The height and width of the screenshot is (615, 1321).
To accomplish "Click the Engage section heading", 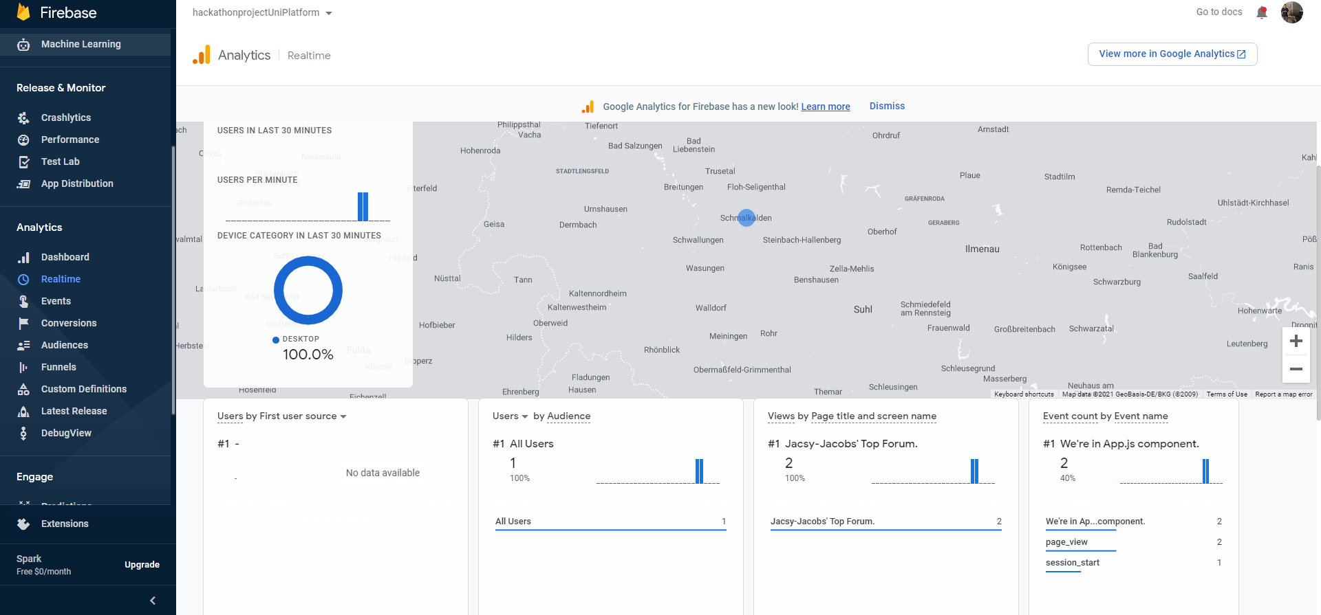I will pos(35,477).
